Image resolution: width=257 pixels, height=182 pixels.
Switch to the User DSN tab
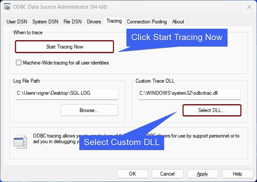[x=17, y=21]
